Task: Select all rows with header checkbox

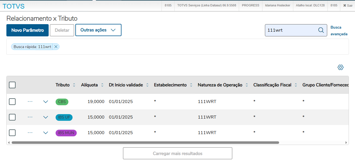Action: 12,85
